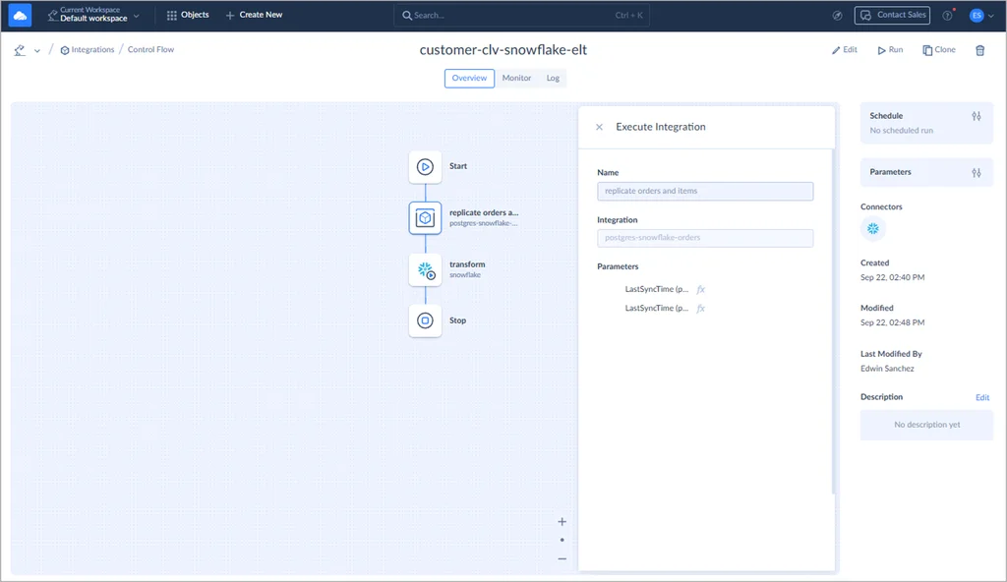Reset canvas zoom with the dot icon
1007x582 pixels.
pos(562,540)
